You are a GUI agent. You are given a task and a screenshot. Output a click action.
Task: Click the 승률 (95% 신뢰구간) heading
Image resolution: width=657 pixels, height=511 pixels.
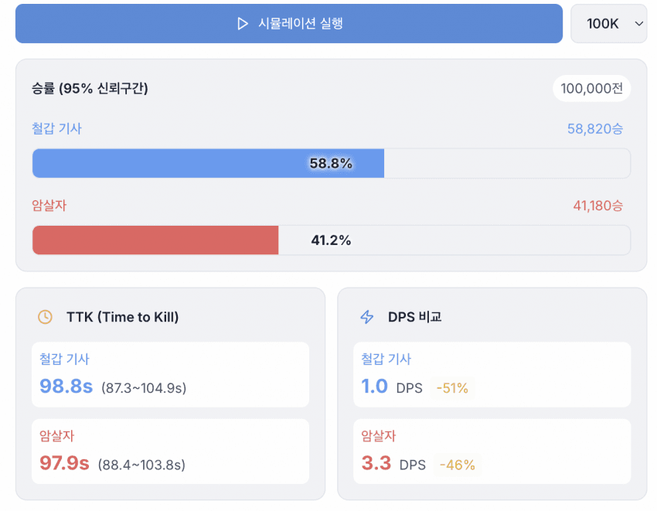(90, 89)
